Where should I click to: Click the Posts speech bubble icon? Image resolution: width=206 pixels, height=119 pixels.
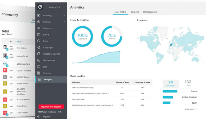tap(39, 41)
